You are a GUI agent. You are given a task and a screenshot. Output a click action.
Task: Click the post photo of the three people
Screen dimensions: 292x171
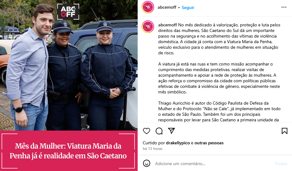tap(69, 65)
